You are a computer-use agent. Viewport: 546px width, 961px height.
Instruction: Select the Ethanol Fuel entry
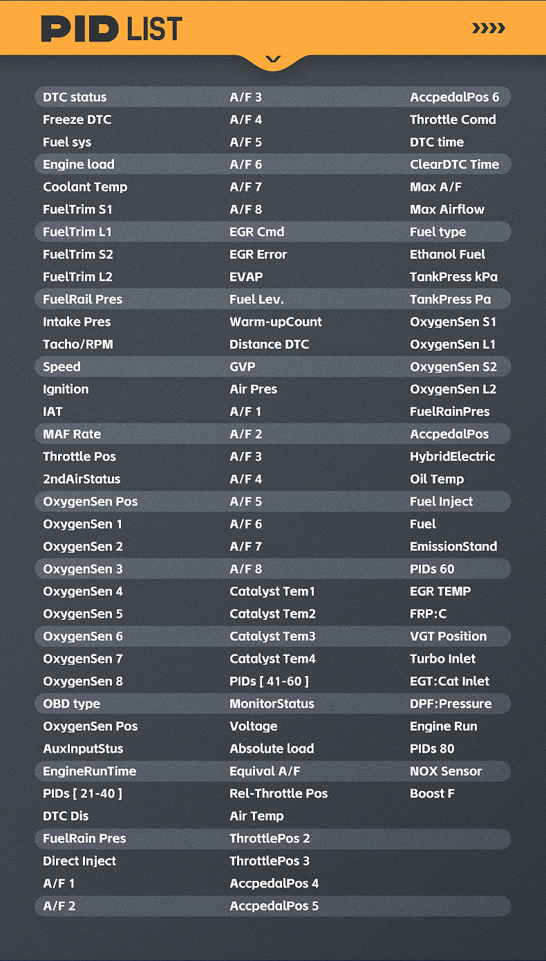[447, 255]
